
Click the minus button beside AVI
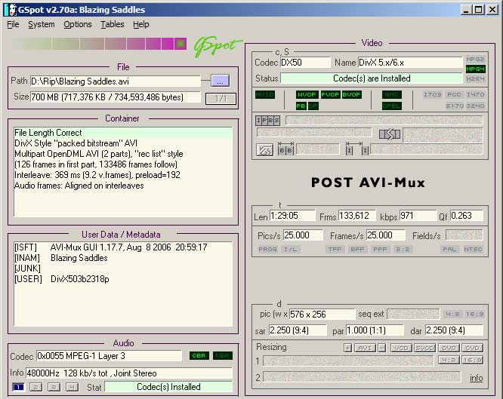[381, 348]
